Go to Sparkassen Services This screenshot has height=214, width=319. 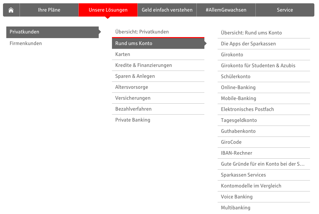pos(264,175)
